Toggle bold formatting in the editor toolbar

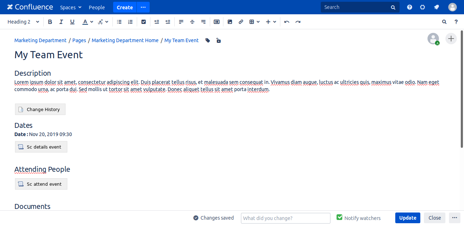click(50, 22)
